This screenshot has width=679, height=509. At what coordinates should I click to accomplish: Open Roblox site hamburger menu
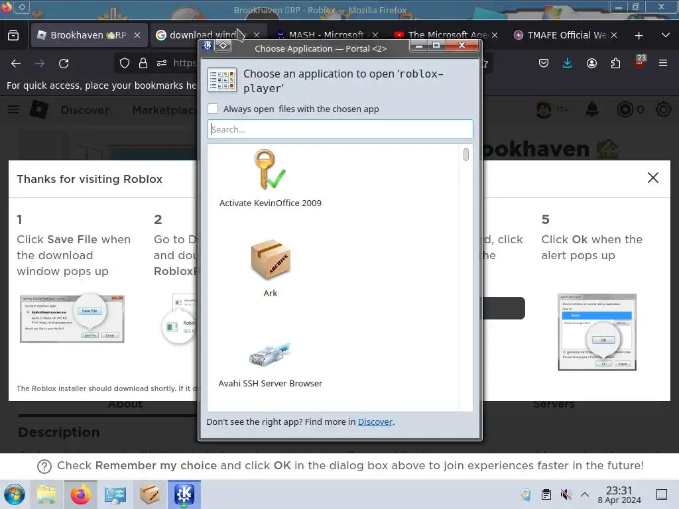[x=13, y=109]
